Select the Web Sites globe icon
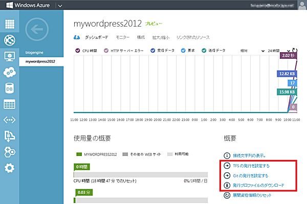The width and height of the screenshot is (307, 204). [10, 40]
